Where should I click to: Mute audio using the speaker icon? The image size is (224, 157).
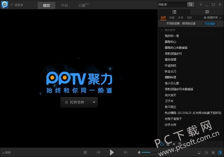pyautogui.click(x=139, y=153)
